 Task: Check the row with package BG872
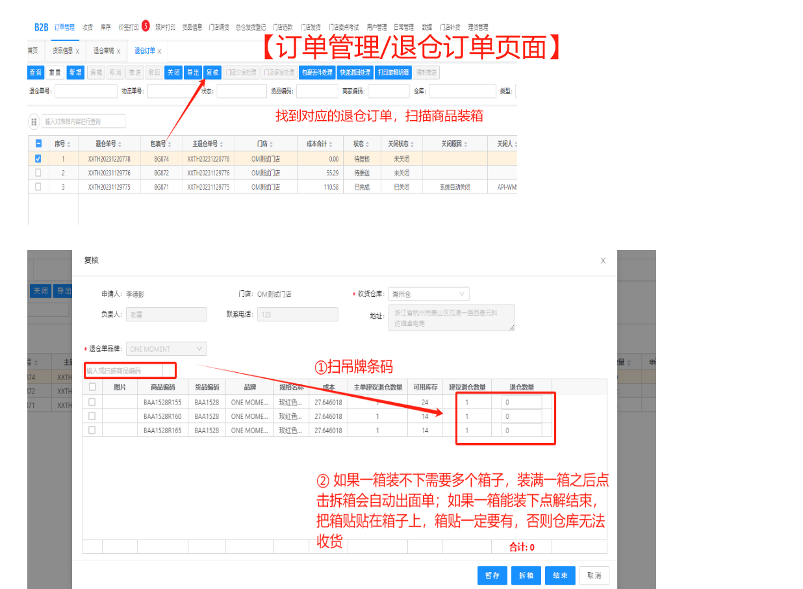[x=38, y=173]
